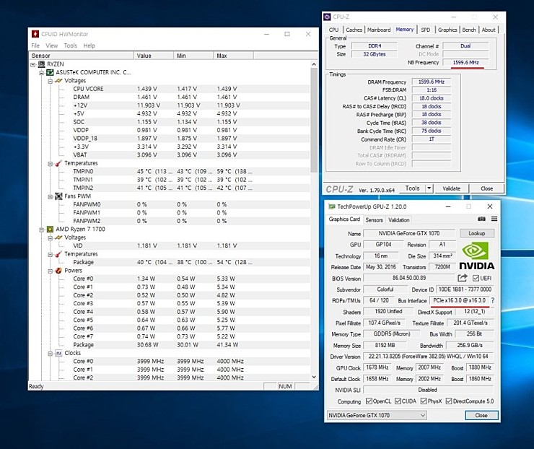Open the View menu in HWMonitor

52,45
